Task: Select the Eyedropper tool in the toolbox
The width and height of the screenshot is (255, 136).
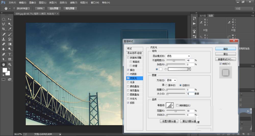Action: click(10, 29)
